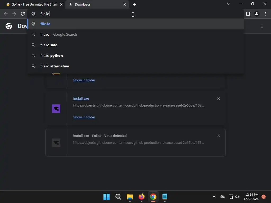Reload the page with the refresh icon
Screen dimensions: 271x203
point(23,14)
